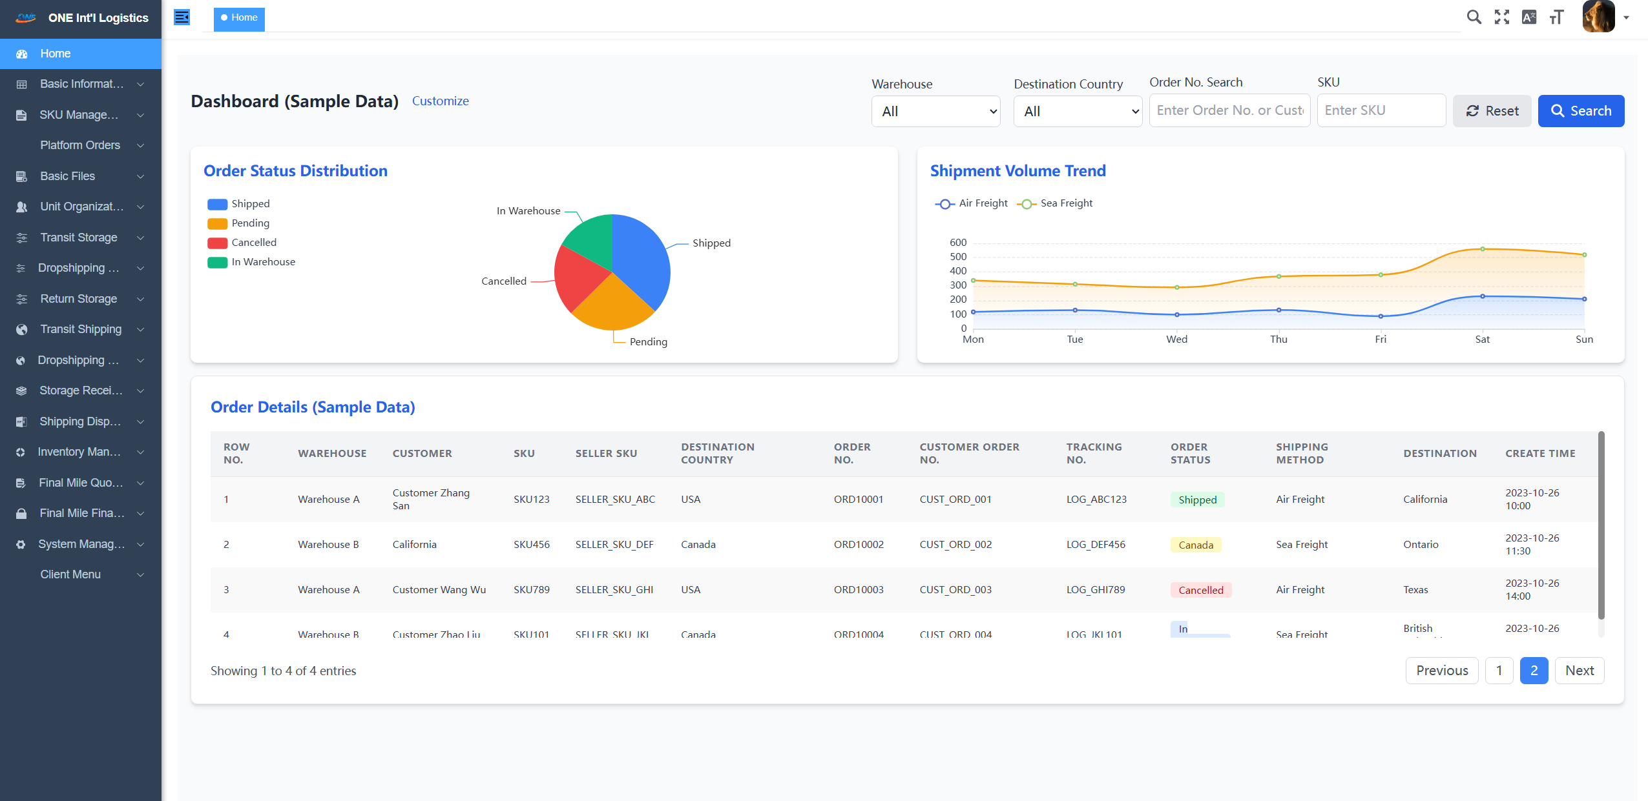Toggle fullscreen mode icon
The width and height of the screenshot is (1648, 801).
[x=1501, y=17]
